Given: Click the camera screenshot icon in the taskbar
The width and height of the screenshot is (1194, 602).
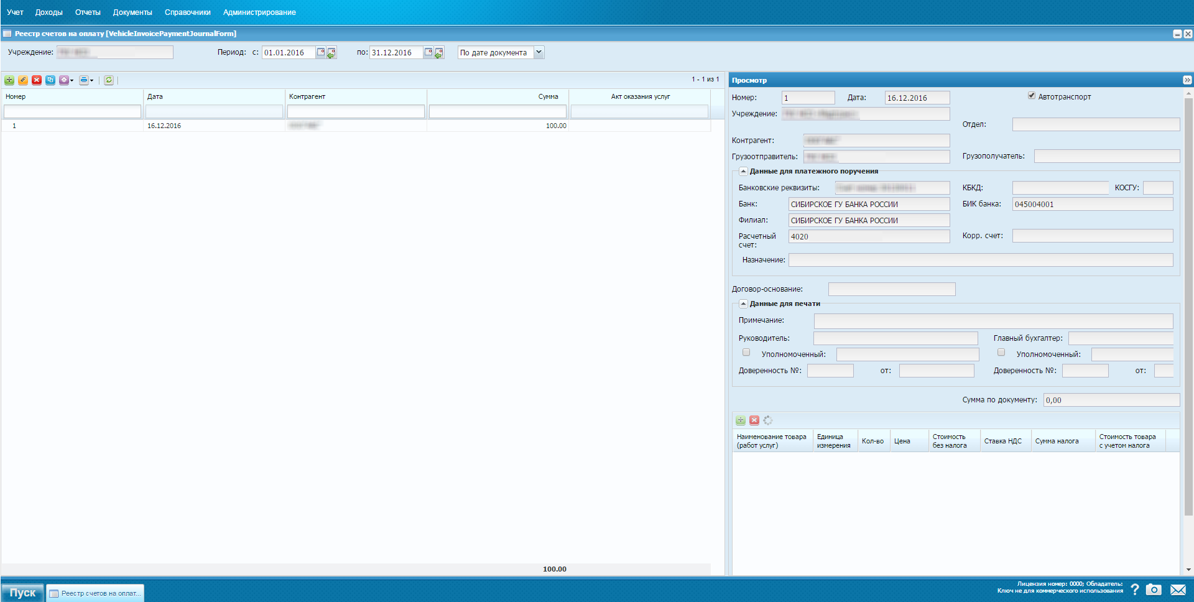Looking at the screenshot, I should coord(1154,590).
